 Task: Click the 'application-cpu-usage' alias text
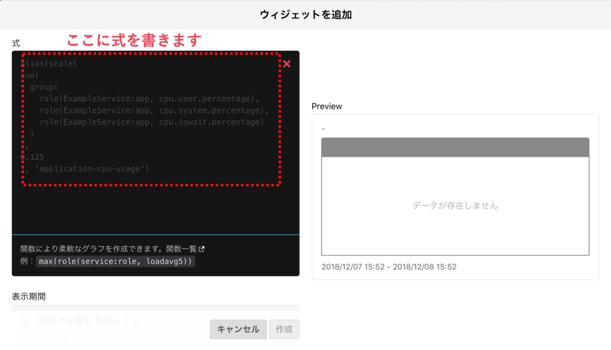pyautogui.click(x=91, y=169)
